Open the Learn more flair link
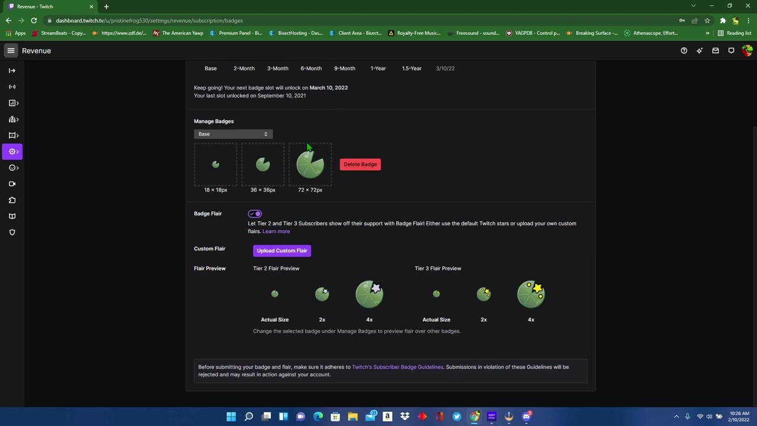This screenshot has width=757, height=426. (x=276, y=231)
